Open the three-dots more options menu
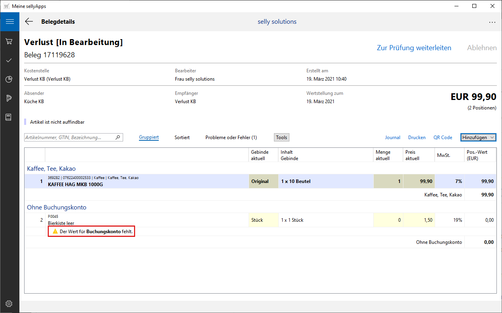 point(492,22)
